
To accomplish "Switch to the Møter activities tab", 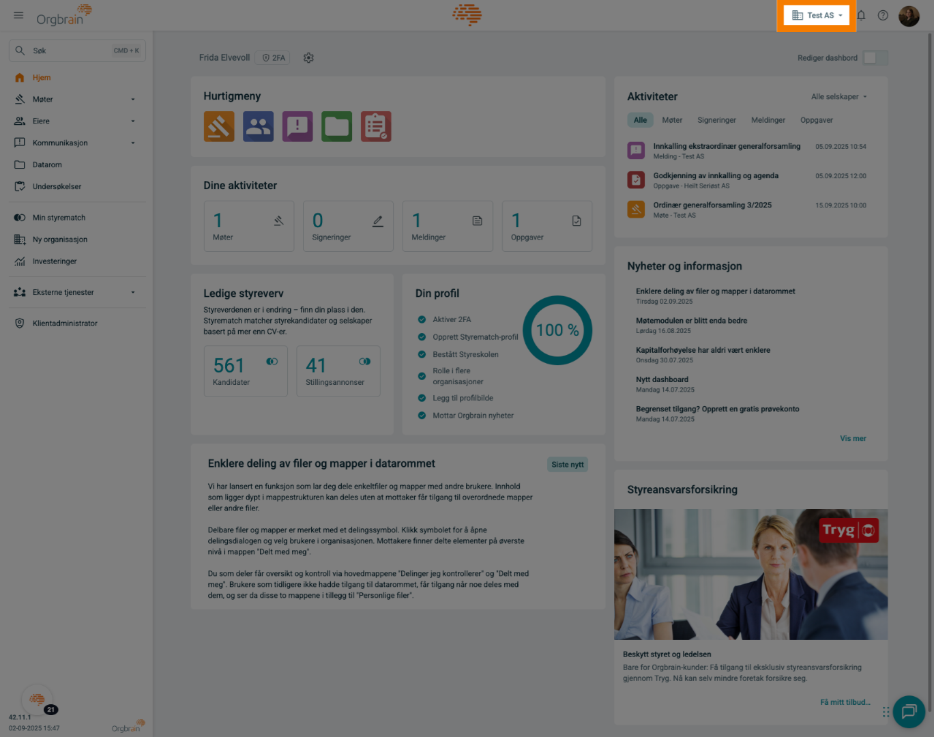I will (672, 120).
